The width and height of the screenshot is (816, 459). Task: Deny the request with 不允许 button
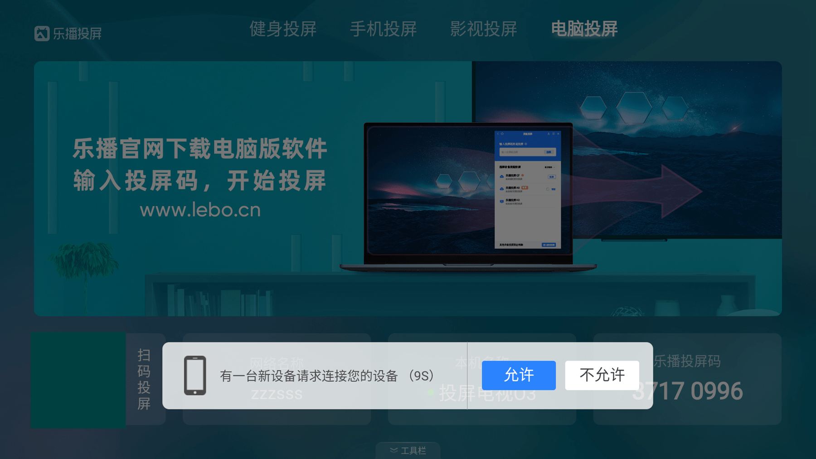[602, 375]
